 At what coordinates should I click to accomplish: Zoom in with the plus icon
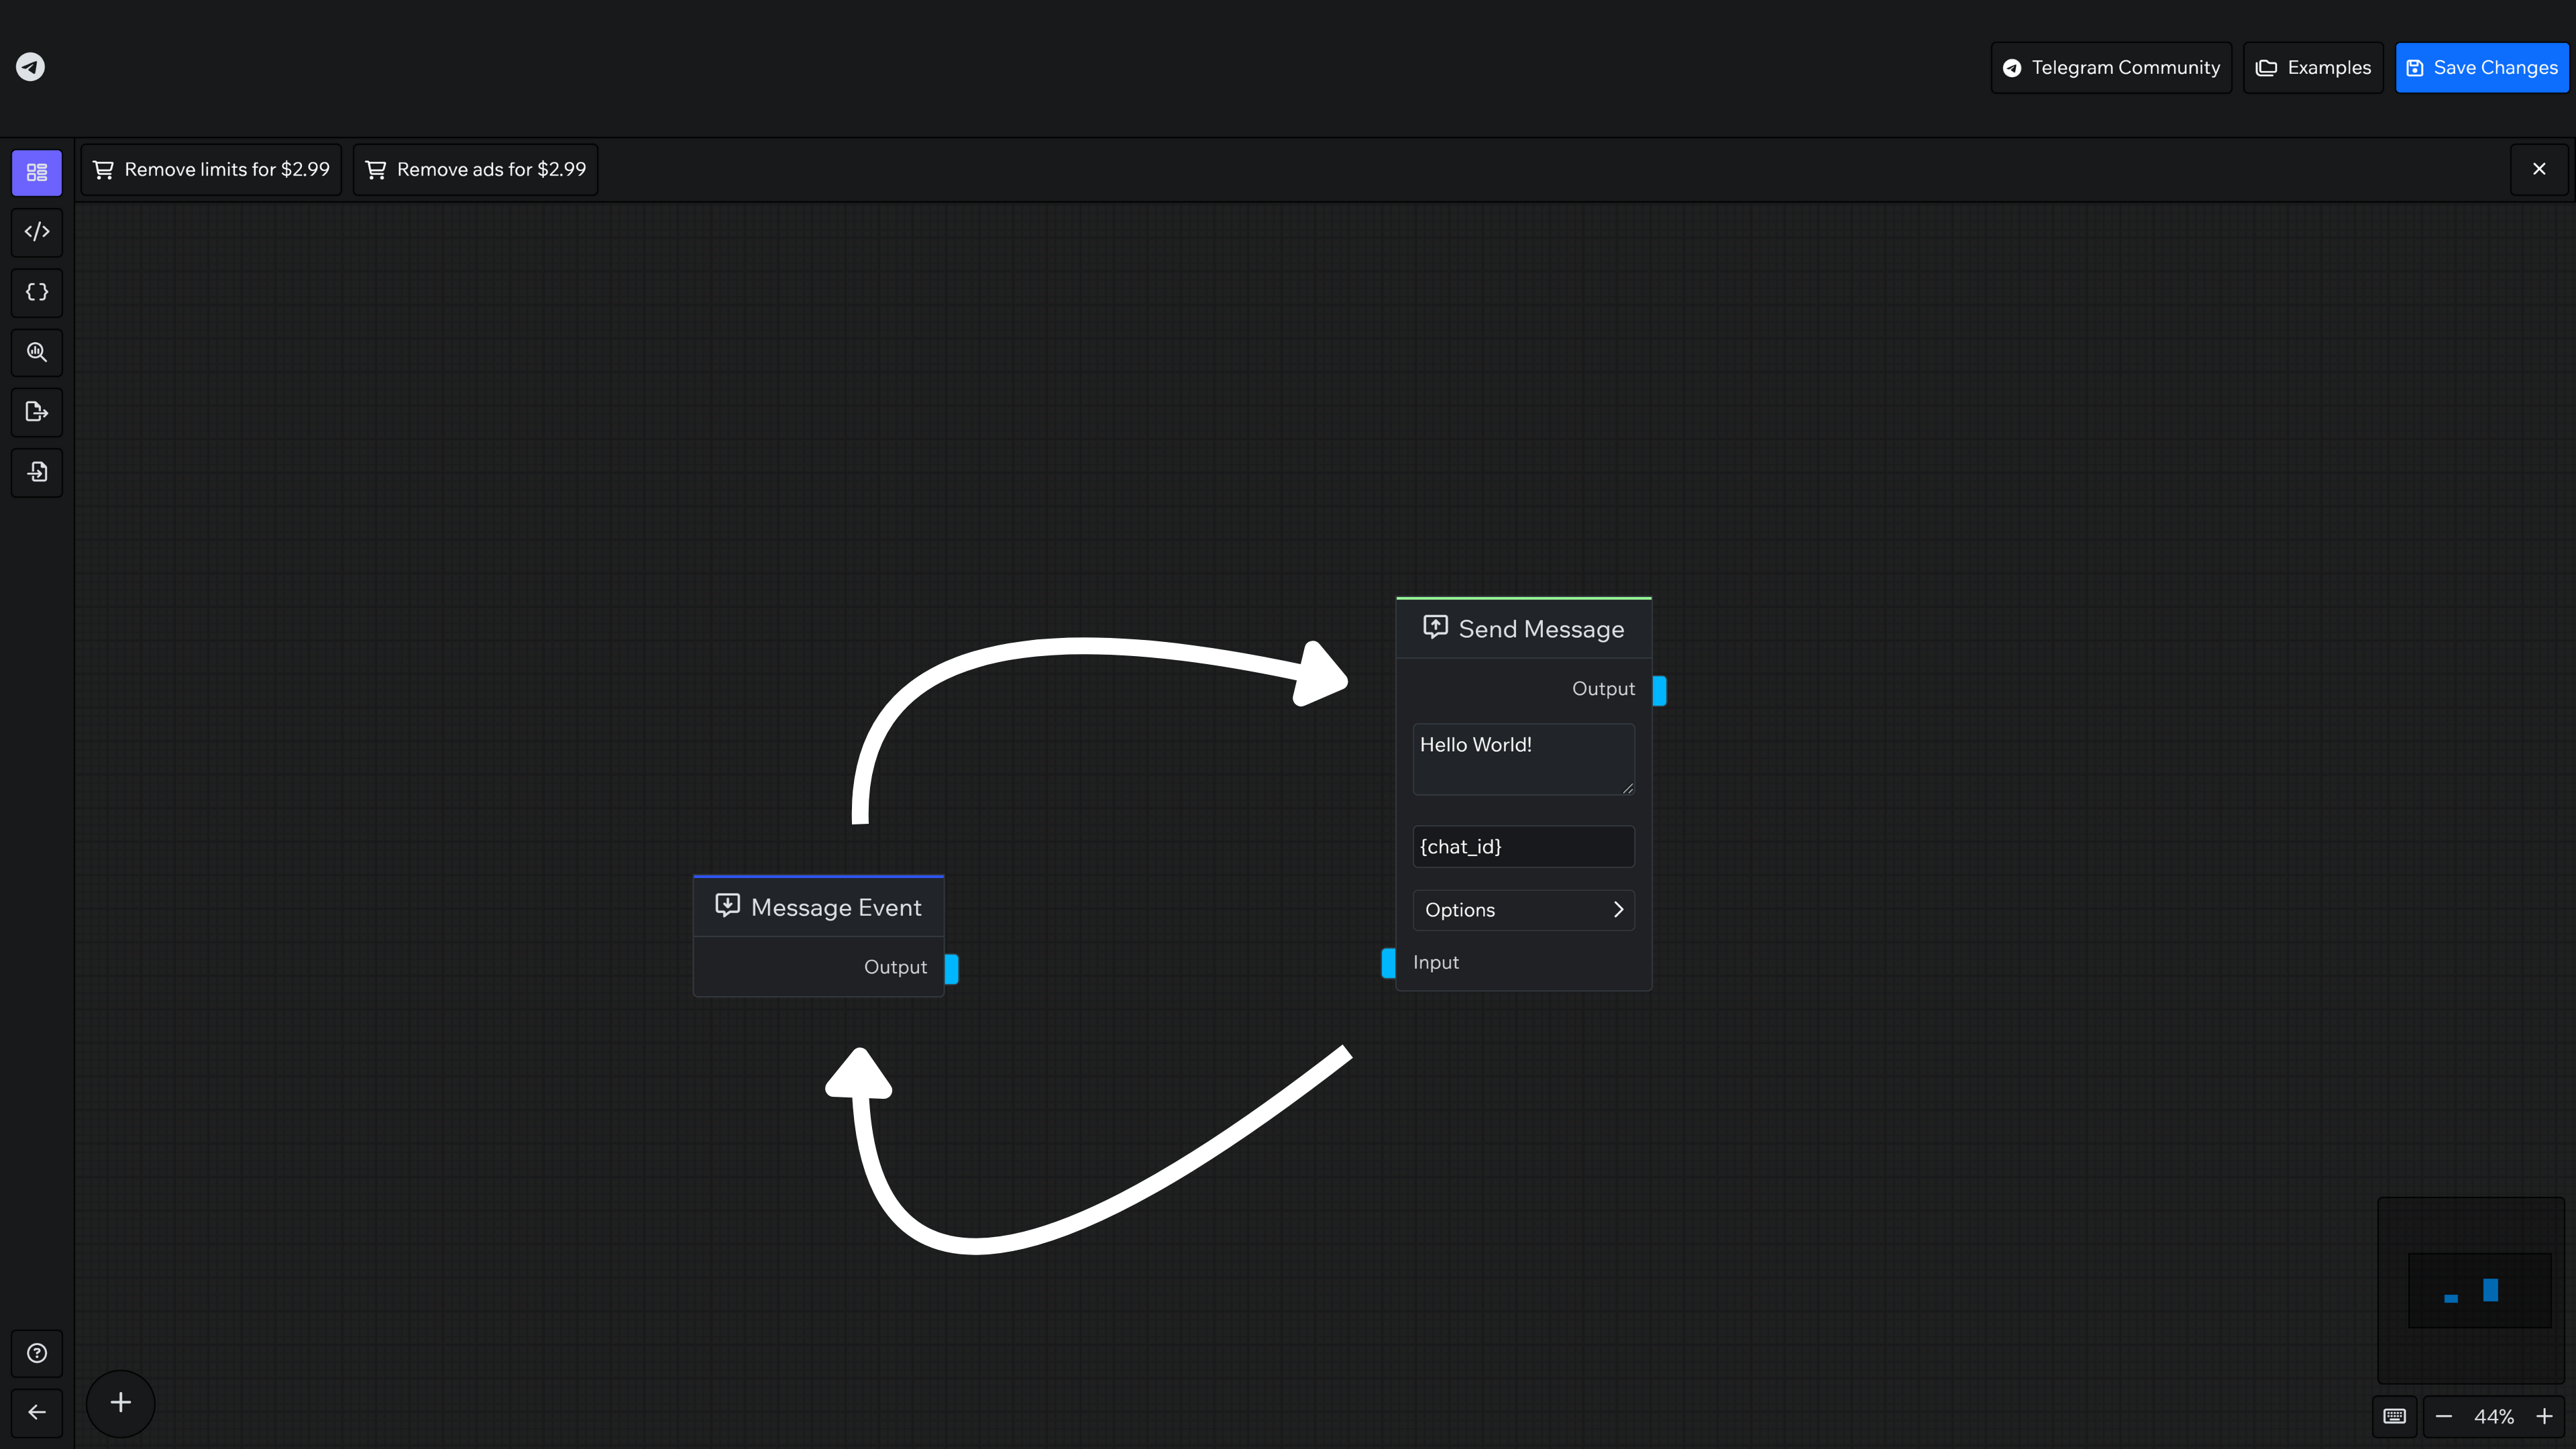[2544, 1416]
